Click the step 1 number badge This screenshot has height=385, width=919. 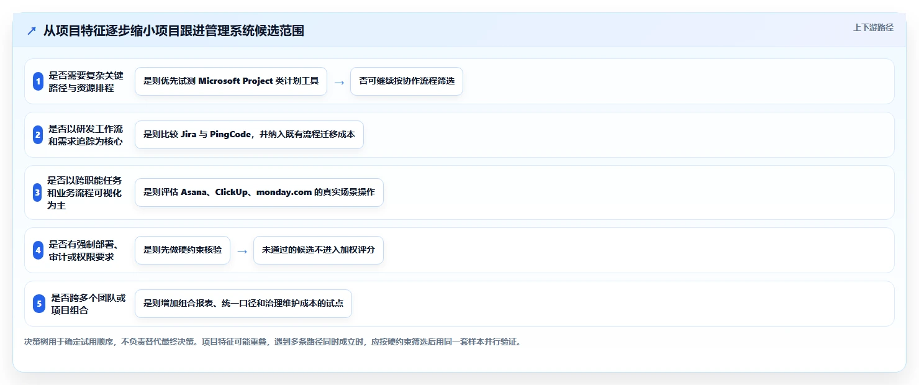38,81
